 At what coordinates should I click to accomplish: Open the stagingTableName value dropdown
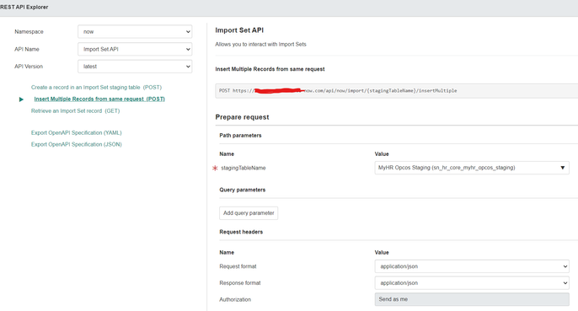pos(472,168)
